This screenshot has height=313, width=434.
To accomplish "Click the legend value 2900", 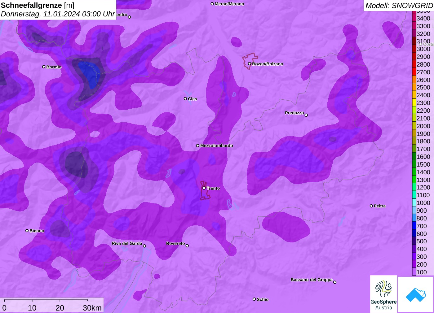I will (423, 57).
